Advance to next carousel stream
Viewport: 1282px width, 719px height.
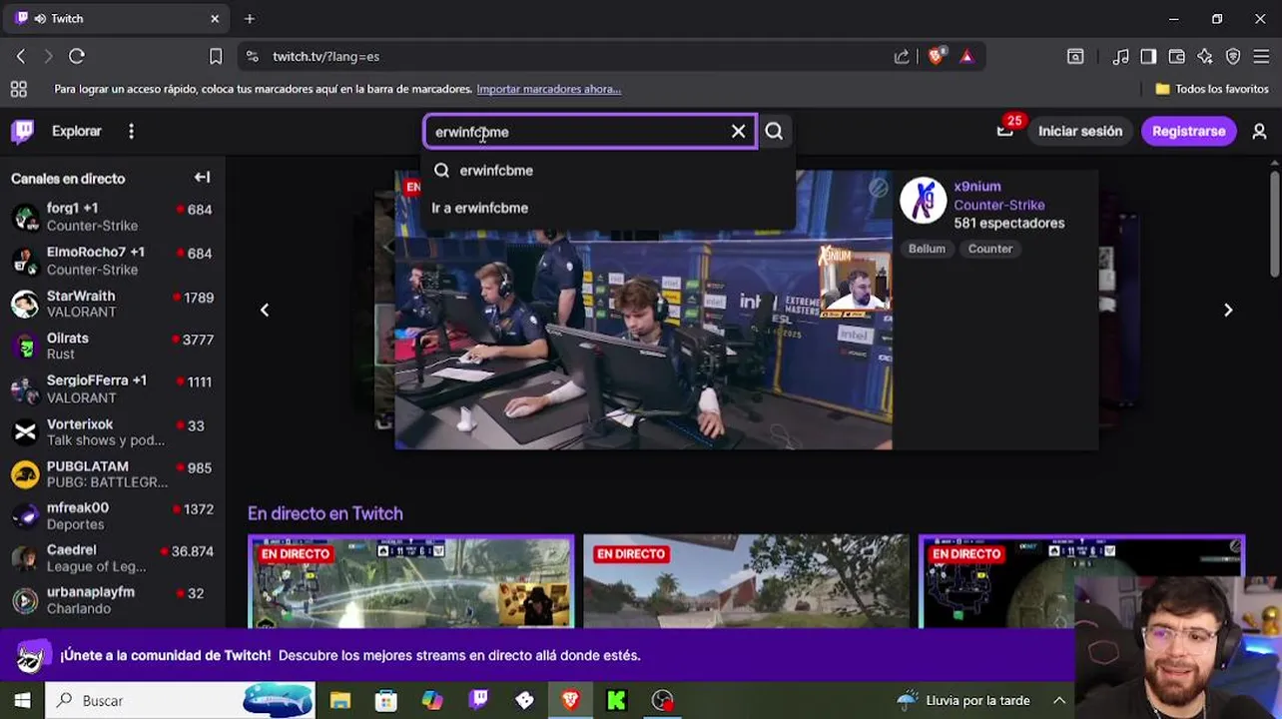pos(1228,310)
